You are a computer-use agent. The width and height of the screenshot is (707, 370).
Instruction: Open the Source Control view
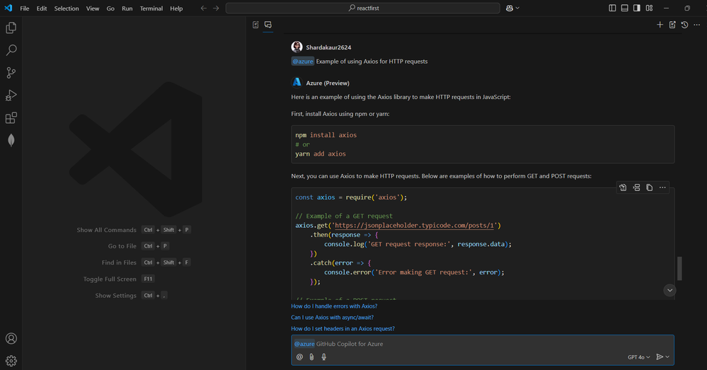(11, 73)
